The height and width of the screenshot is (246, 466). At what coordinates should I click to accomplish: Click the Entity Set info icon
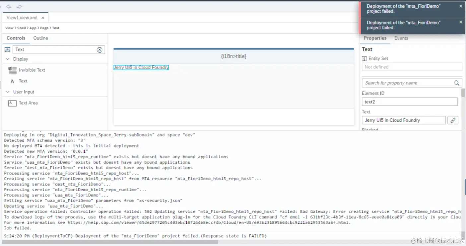pos(364,58)
